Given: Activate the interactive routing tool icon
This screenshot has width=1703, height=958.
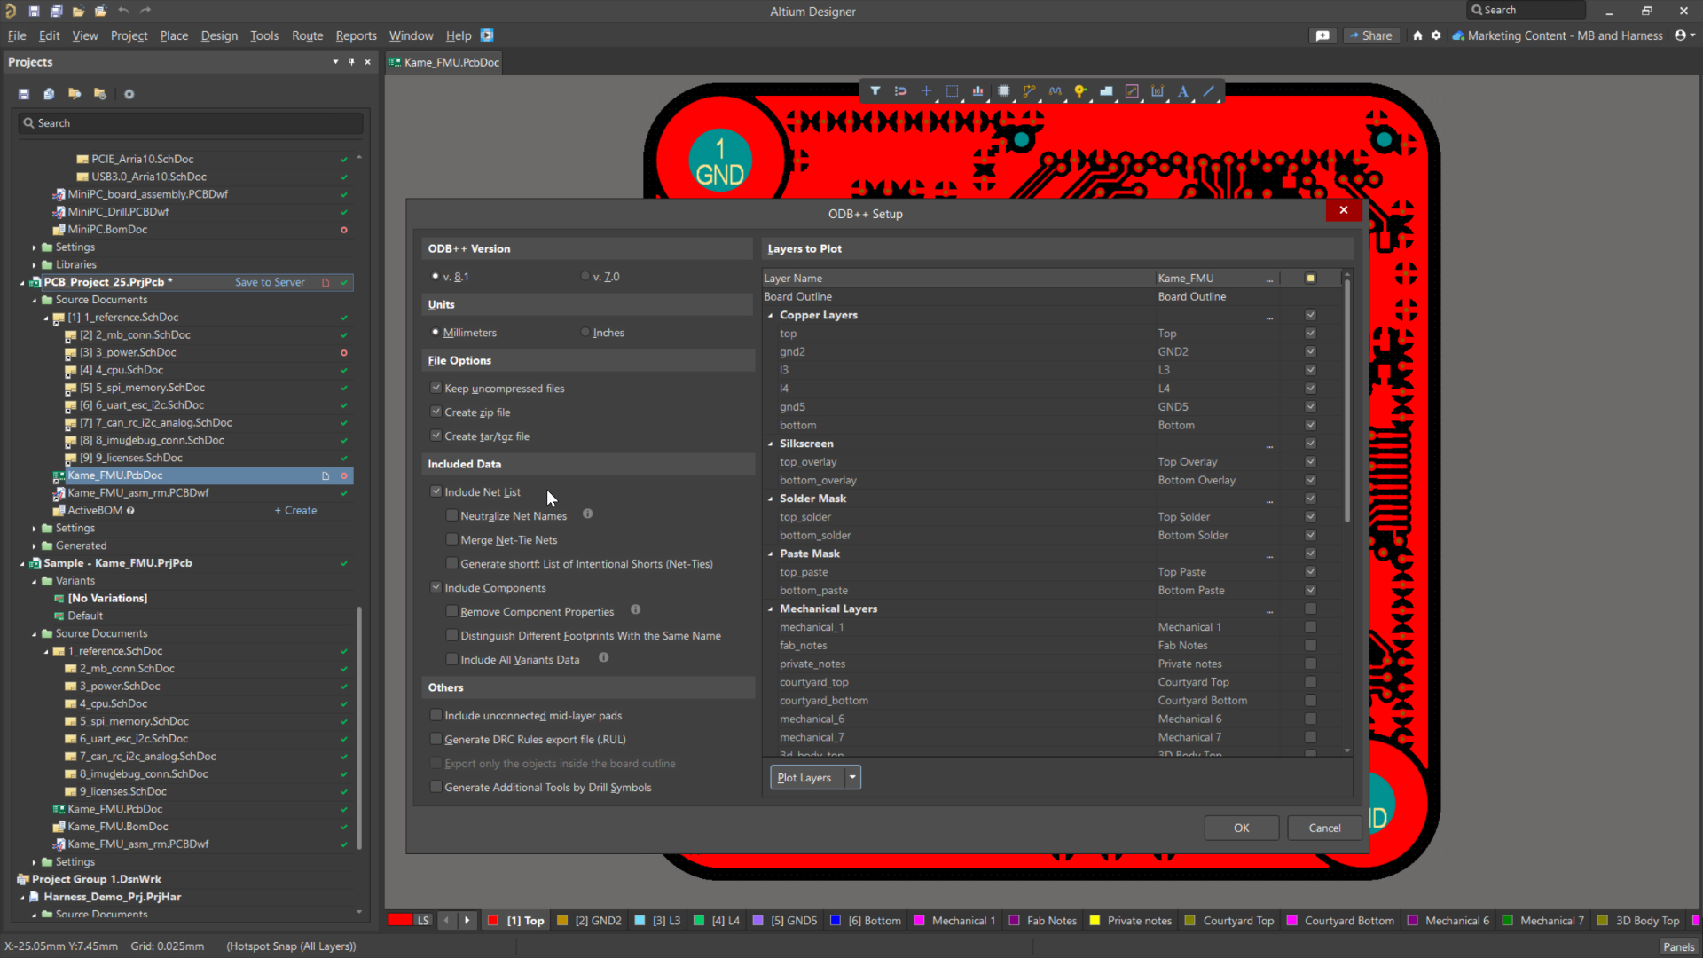Looking at the screenshot, I should coord(1029,91).
